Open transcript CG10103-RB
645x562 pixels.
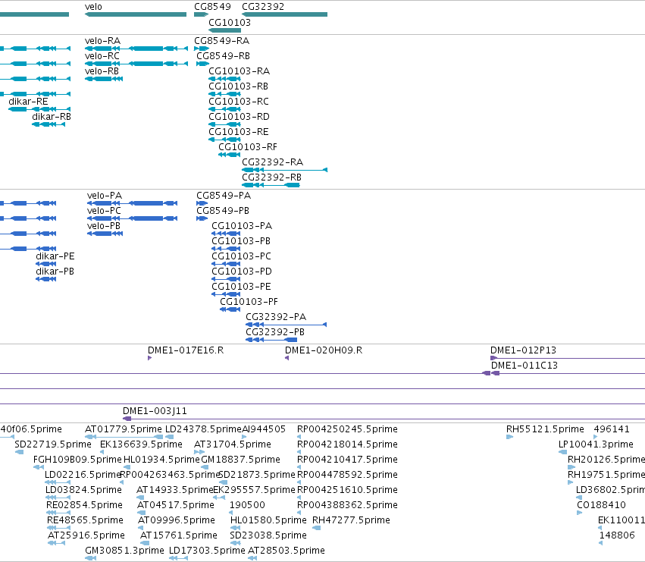[238, 86]
